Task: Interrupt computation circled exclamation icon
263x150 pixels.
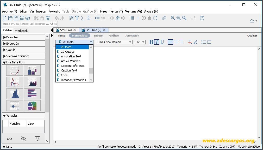Action: pos(143,18)
